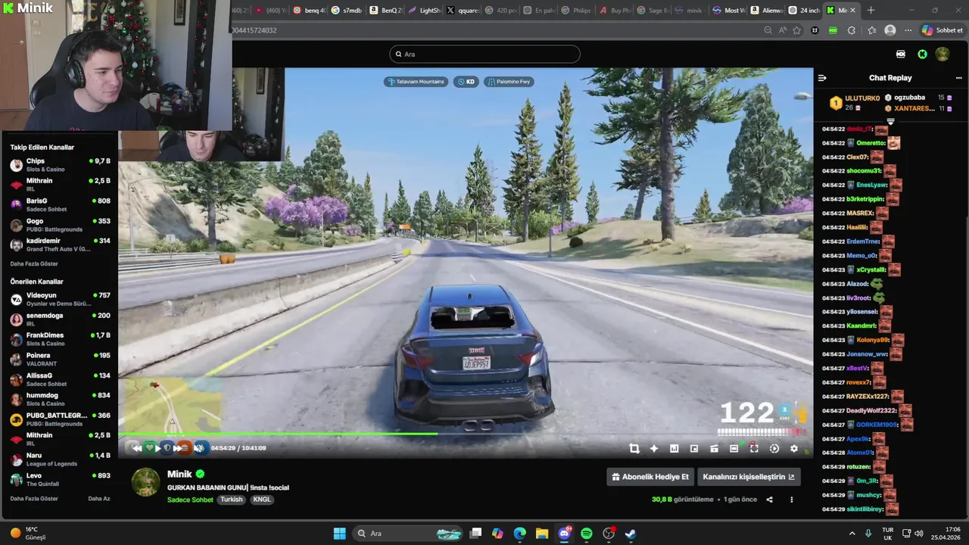Screen dimensions: 969x545
Task: Open File Explorer from taskbar
Action: click(x=542, y=534)
